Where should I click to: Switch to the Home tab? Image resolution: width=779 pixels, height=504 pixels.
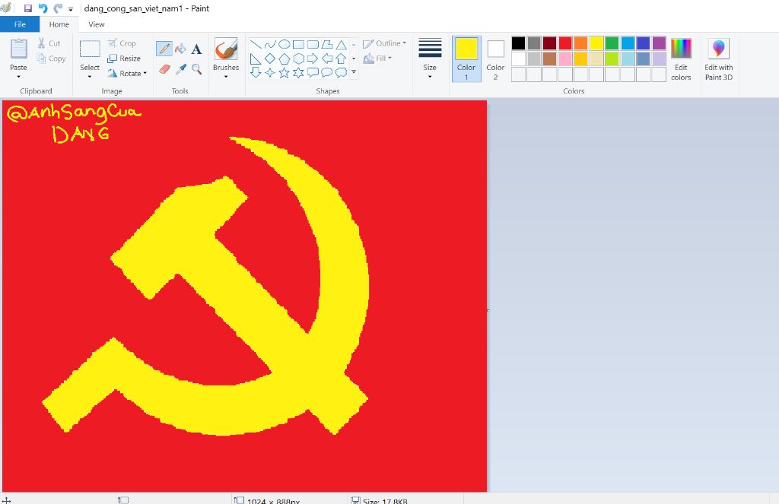59,24
